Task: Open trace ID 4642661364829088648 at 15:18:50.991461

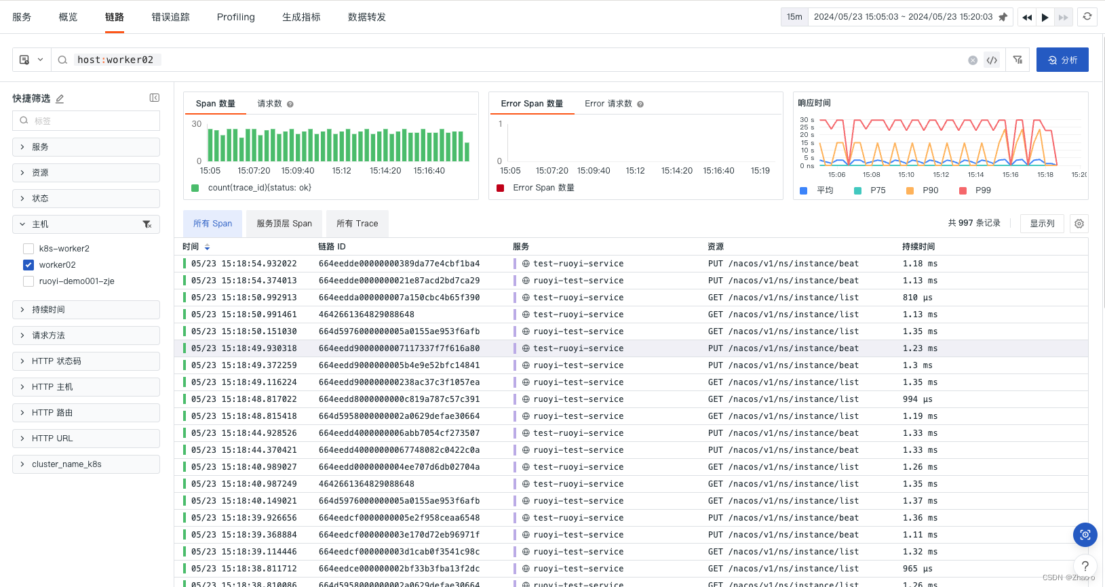Action: [x=366, y=315]
